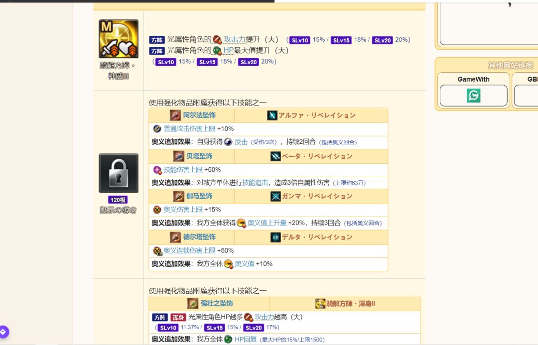Open the 攻击力 link in 神威 row

234,39
